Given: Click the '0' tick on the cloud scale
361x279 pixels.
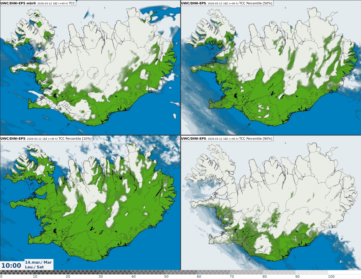Looking at the screenshot, I should point(1,276).
